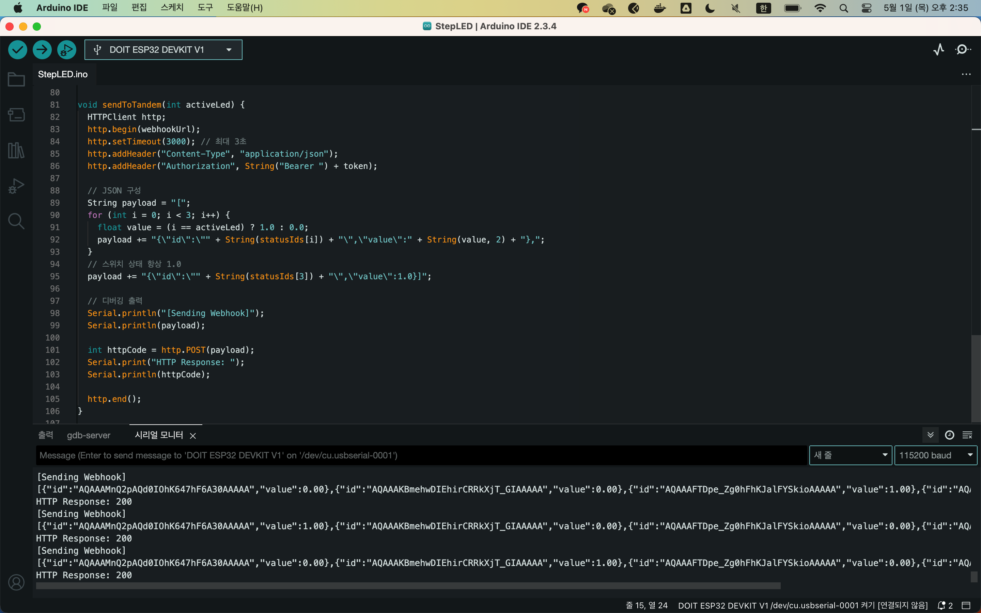This screenshot has width=981, height=613.
Task: Click the serial output horizontal scrollbar
Action: point(408,586)
